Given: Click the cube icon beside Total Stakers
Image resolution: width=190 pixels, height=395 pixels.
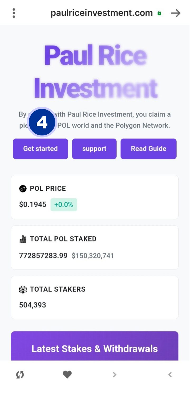Looking at the screenshot, I should (x=23, y=289).
